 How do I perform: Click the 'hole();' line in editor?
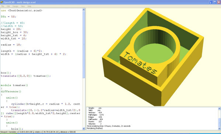pos(17,129)
